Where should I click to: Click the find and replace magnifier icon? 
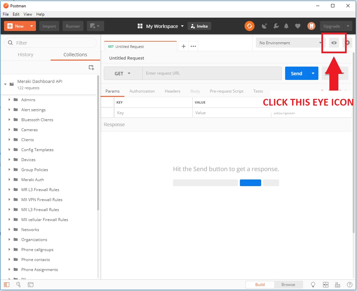pyautogui.click(x=19, y=285)
